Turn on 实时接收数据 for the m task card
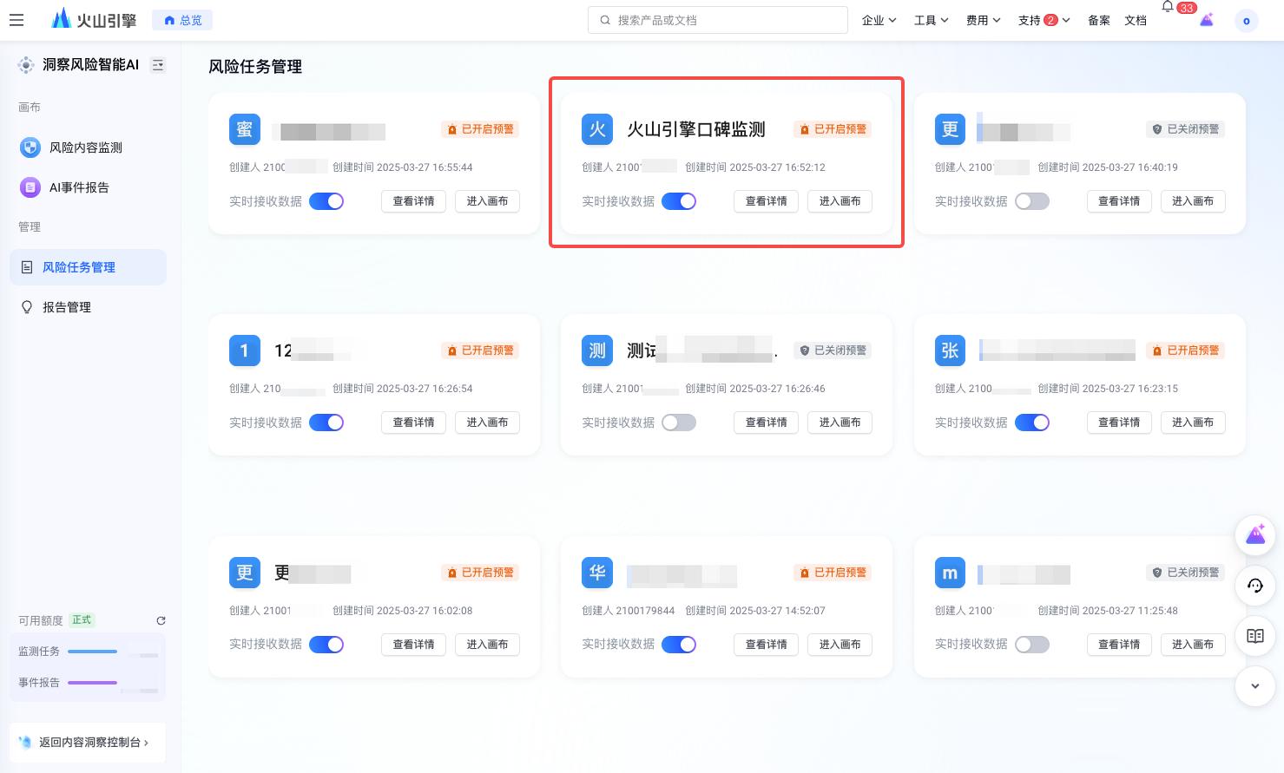The image size is (1284, 773). [x=1031, y=645]
